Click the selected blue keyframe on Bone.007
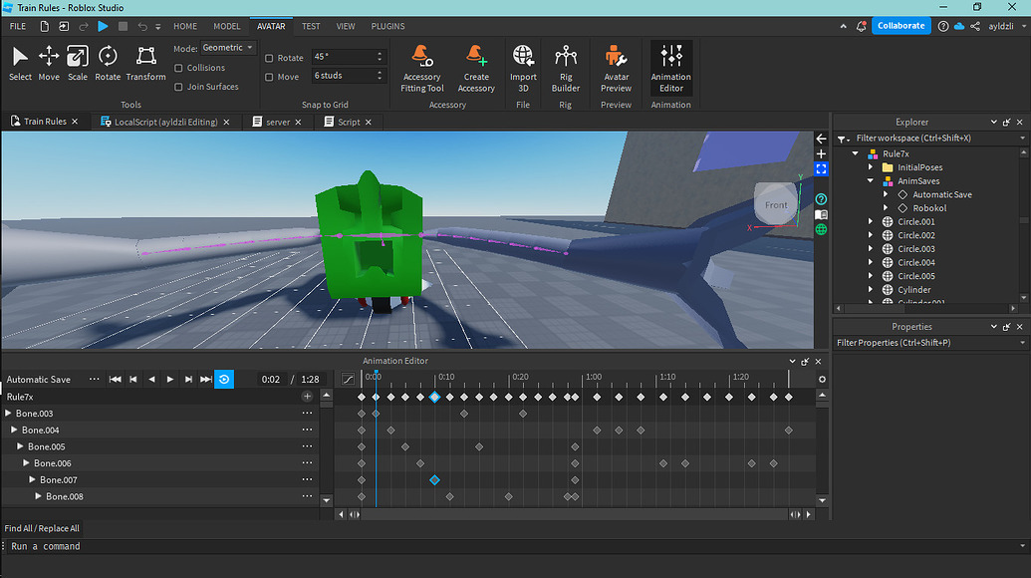 pyautogui.click(x=434, y=480)
